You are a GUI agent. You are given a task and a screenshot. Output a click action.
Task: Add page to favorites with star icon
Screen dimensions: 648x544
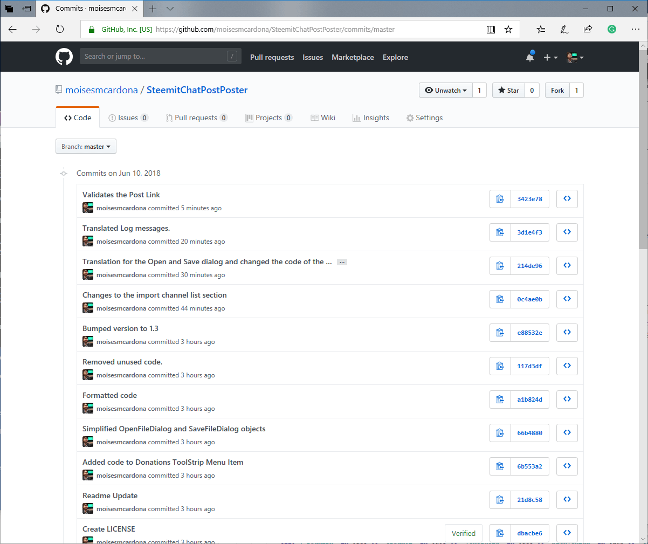point(508,30)
